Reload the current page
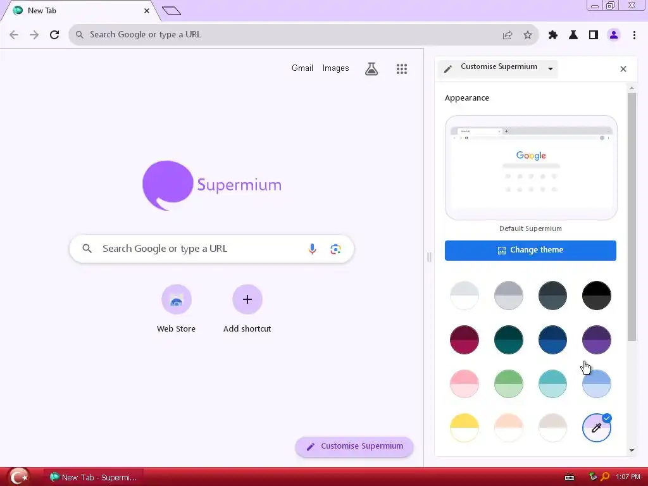This screenshot has width=648, height=486. [54, 35]
